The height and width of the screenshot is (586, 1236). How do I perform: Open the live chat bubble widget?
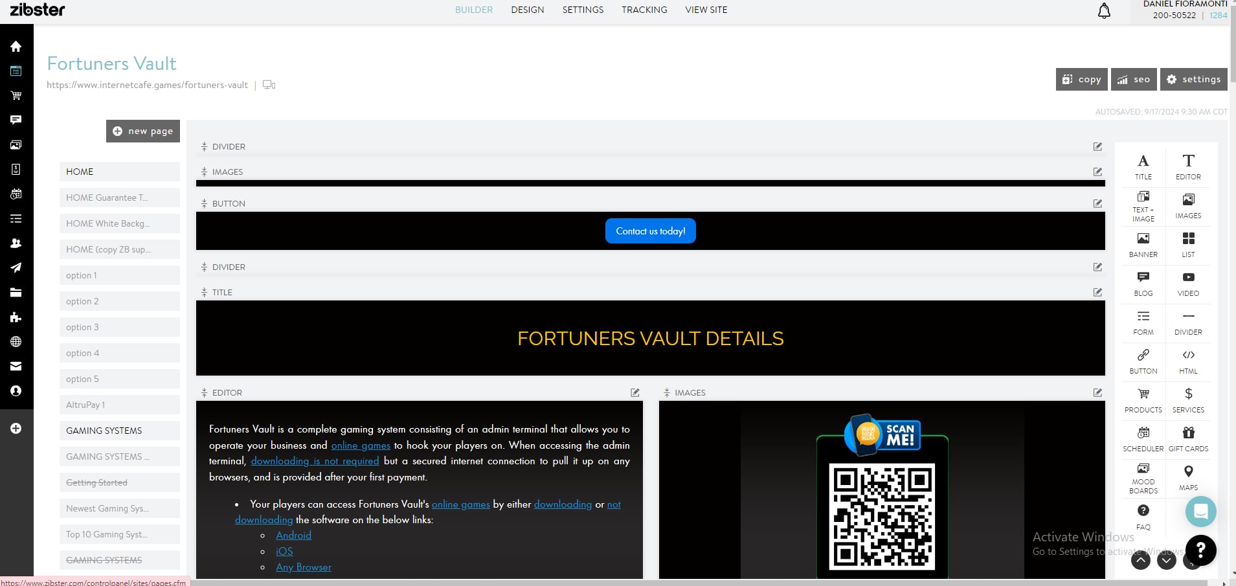tap(1200, 512)
